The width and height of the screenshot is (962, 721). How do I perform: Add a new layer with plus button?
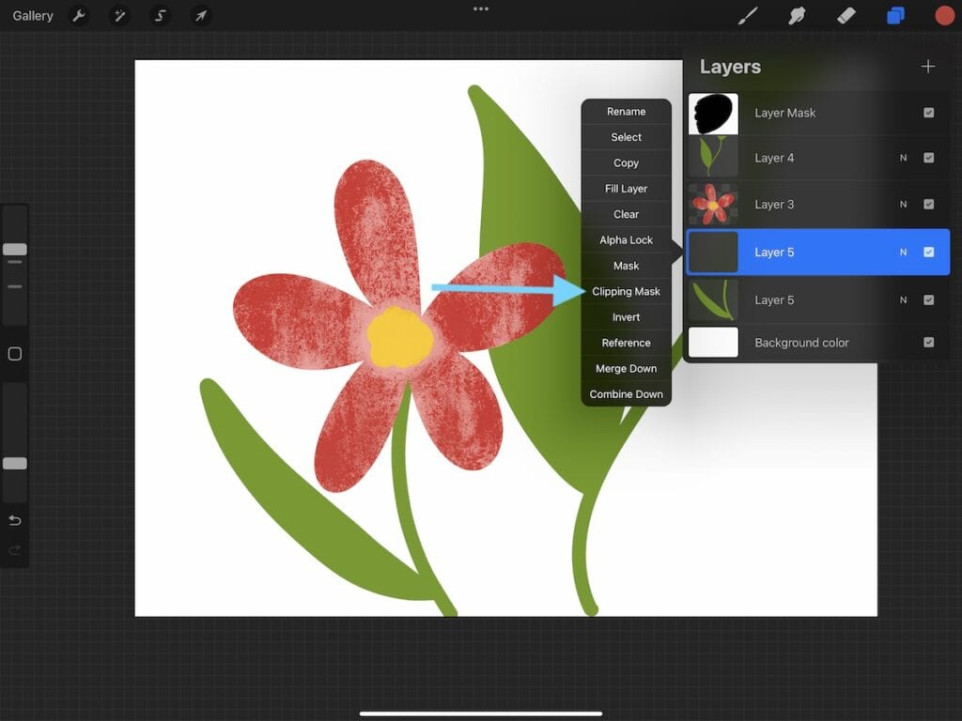tap(928, 67)
